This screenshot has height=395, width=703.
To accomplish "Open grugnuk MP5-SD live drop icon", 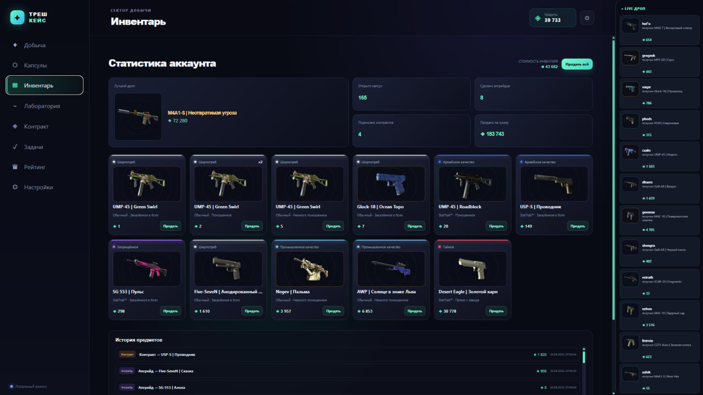I will (x=630, y=58).
